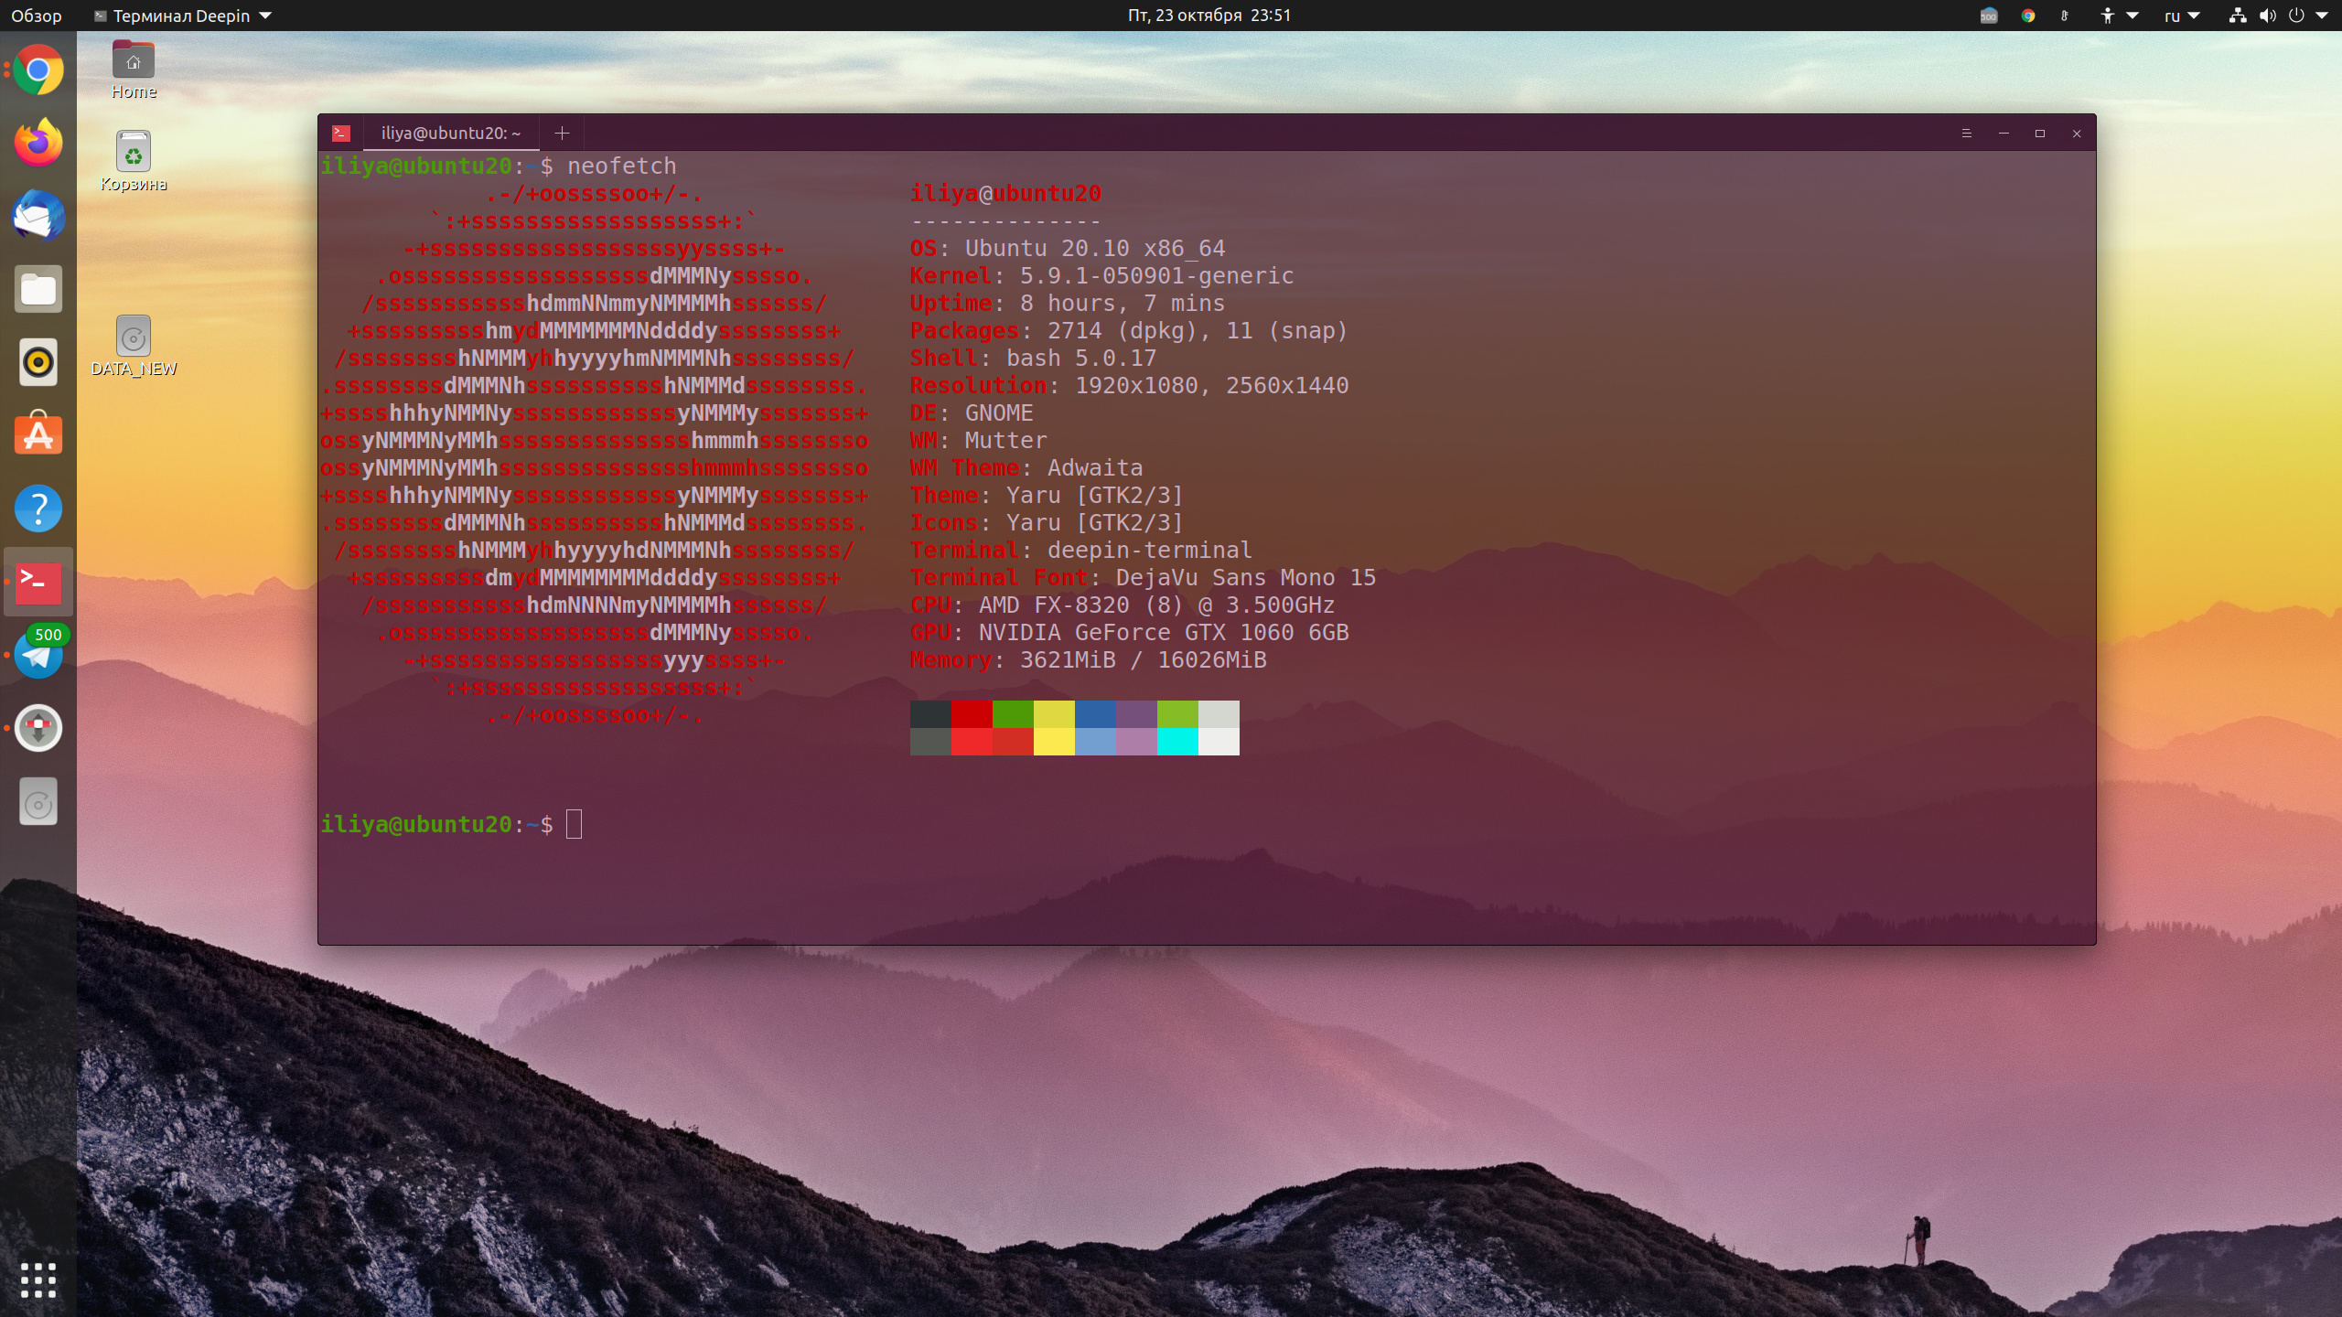This screenshot has height=1317, width=2342.
Task: Expand the system menu arrow at far right
Action: click(2322, 16)
